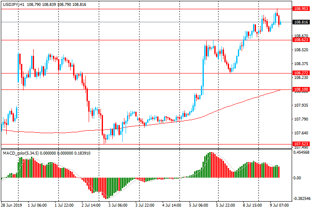Click the 9 Jul 07:00 time label
Viewport: 311px width, 210px height.
click(x=279, y=205)
